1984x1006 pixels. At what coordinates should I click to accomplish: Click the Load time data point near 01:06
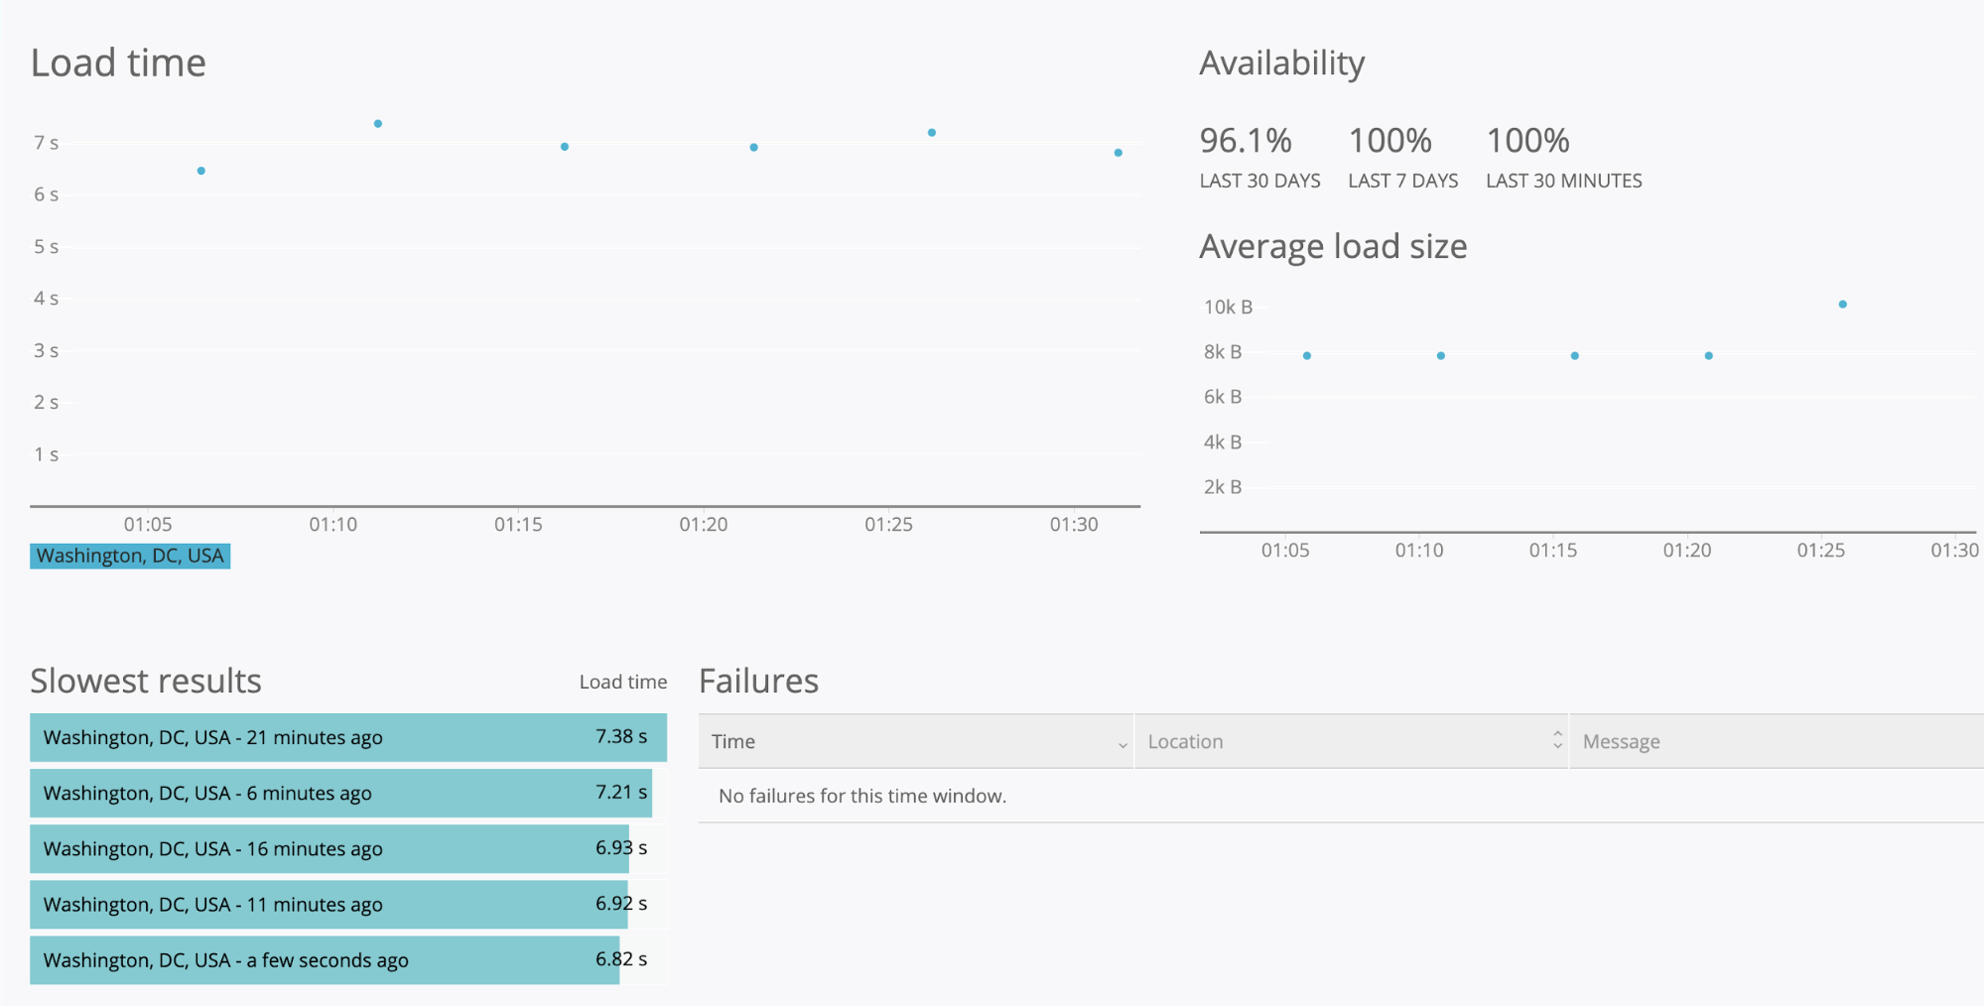click(x=201, y=171)
